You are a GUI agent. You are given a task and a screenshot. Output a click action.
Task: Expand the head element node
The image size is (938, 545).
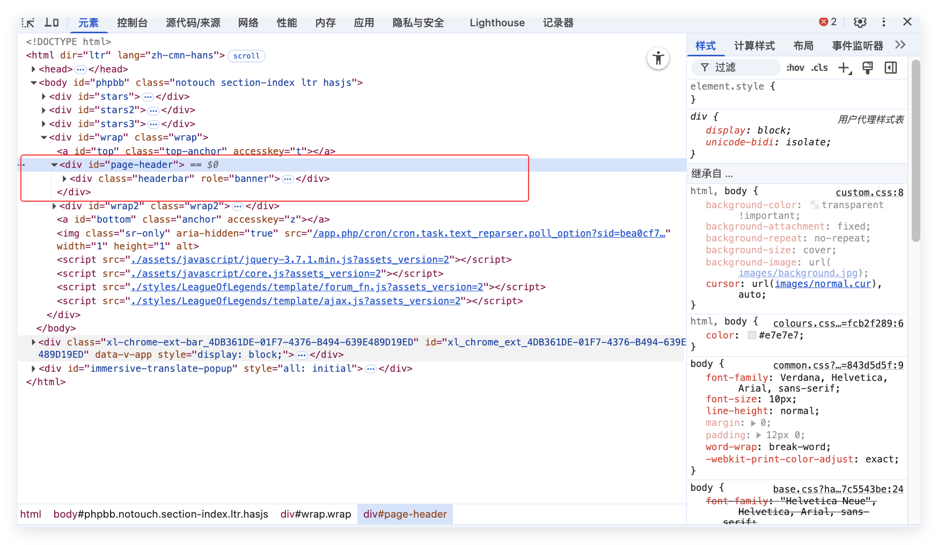(x=33, y=69)
